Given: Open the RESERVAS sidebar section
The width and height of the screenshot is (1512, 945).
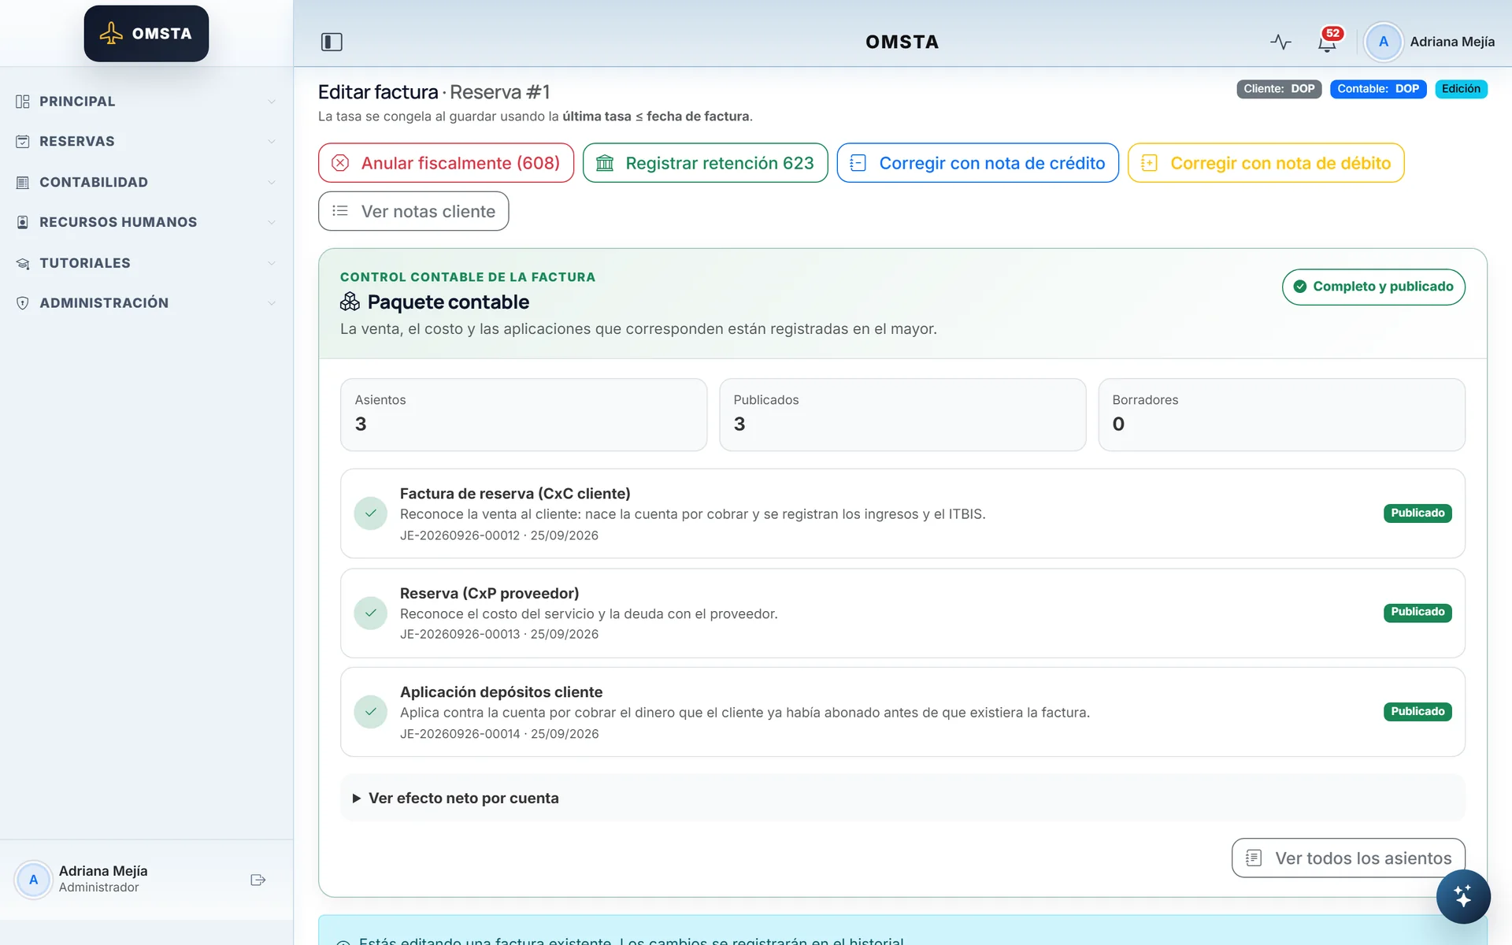Looking at the screenshot, I should (x=146, y=142).
